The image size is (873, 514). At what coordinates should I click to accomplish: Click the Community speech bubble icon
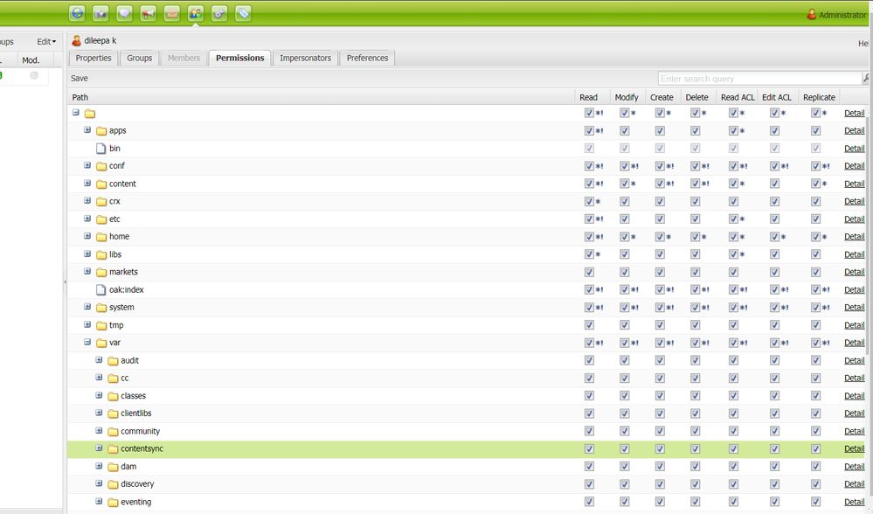click(125, 13)
